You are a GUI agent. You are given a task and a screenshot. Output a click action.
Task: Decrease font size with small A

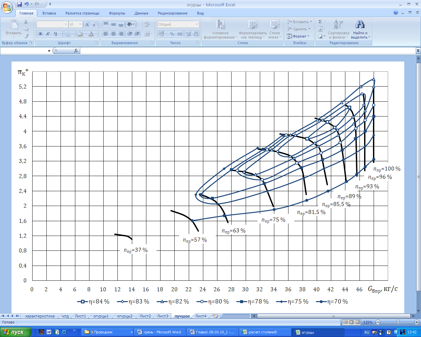(94, 24)
